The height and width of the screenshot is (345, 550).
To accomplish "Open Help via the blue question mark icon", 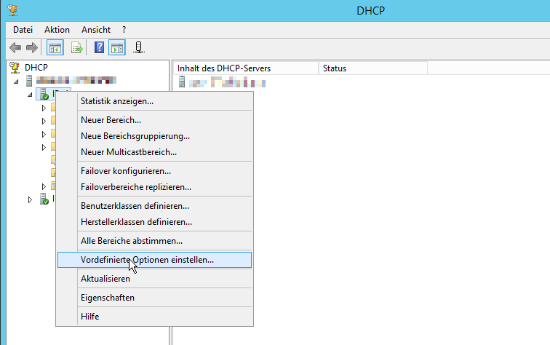I will tap(100, 48).
